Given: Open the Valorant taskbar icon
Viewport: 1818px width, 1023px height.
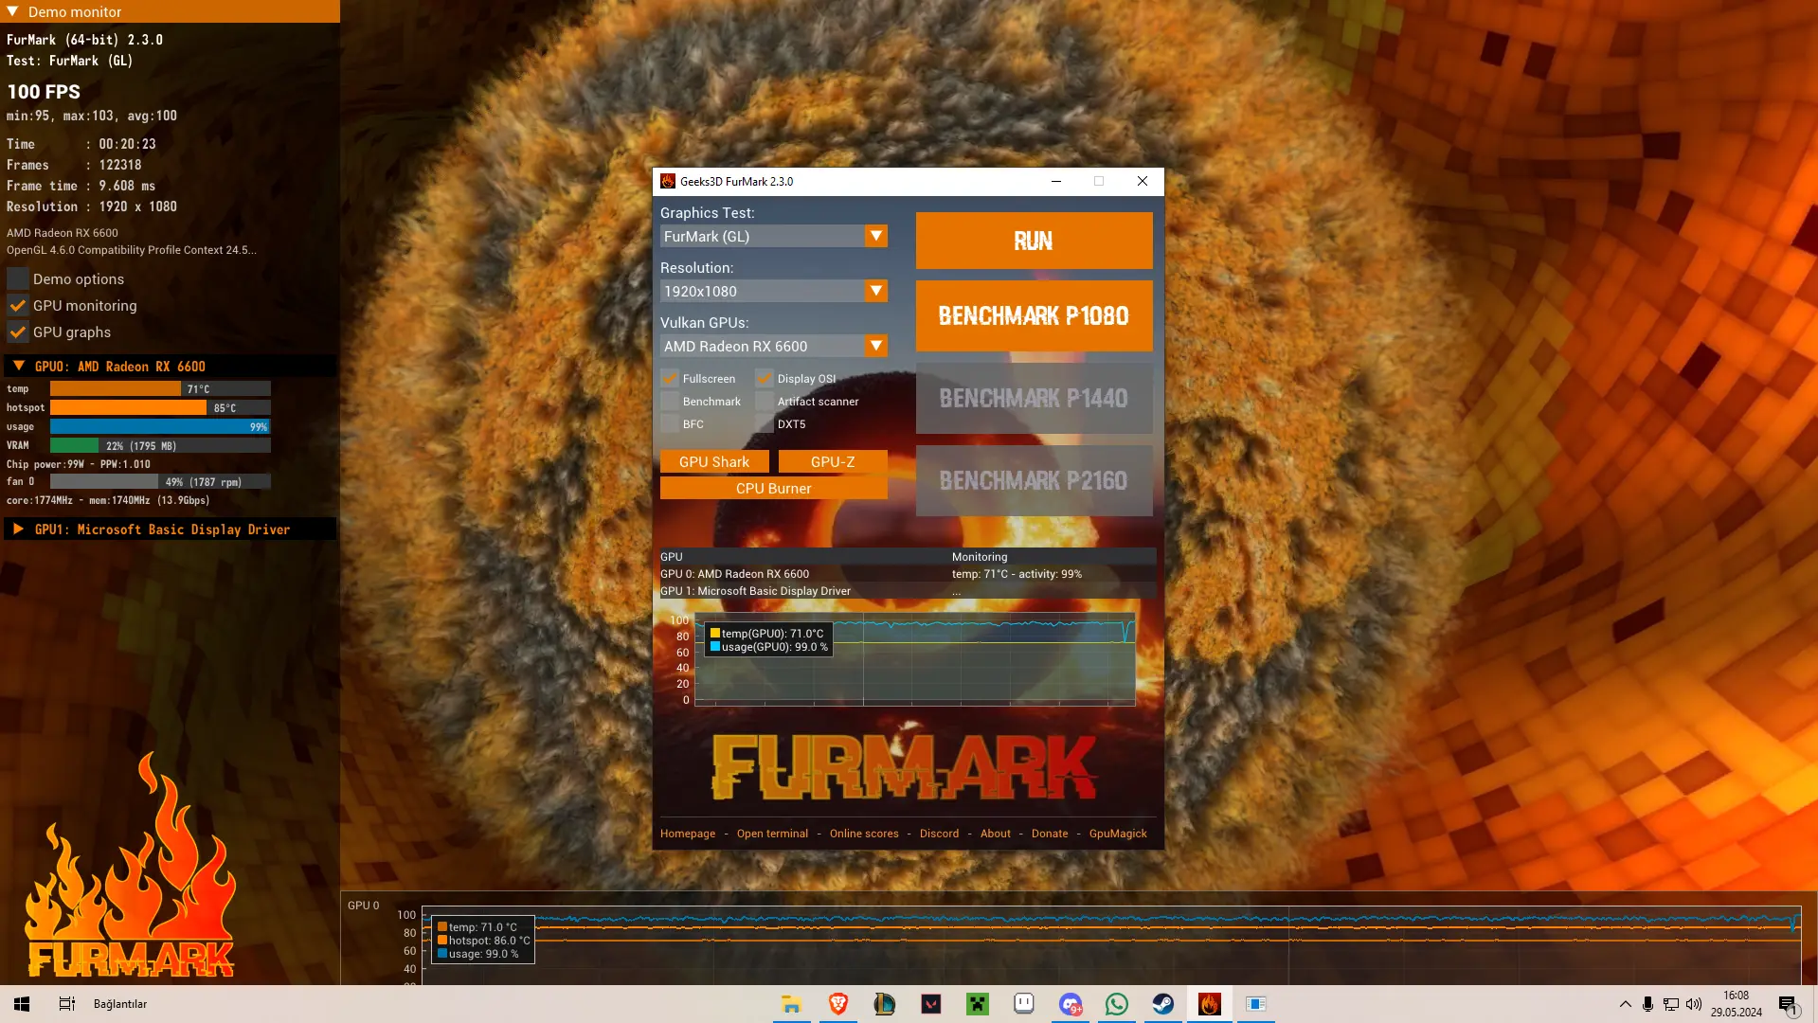Looking at the screenshot, I should pyautogui.click(x=930, y=1004).
